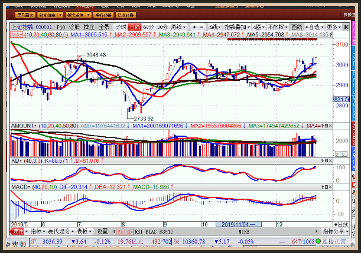Open the K线 chart type dropdown
Screen dimensions: 361x253
coord(215,27)
